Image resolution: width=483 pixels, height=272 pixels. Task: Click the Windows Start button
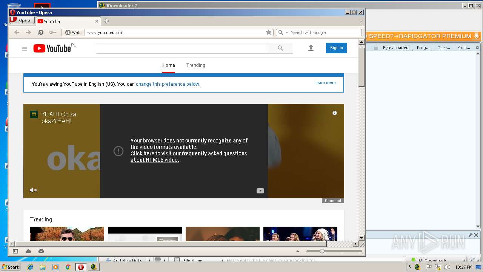click(x=11, y=267)
